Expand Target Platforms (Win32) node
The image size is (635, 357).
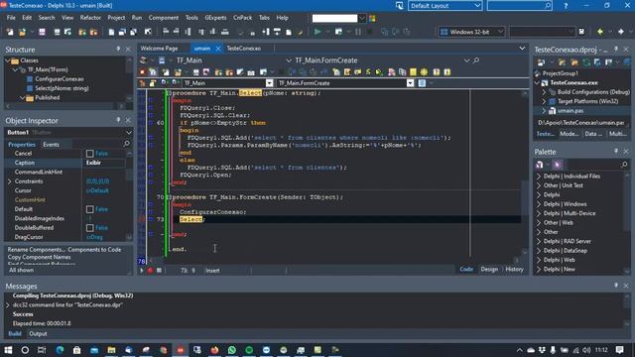[545, 101]
